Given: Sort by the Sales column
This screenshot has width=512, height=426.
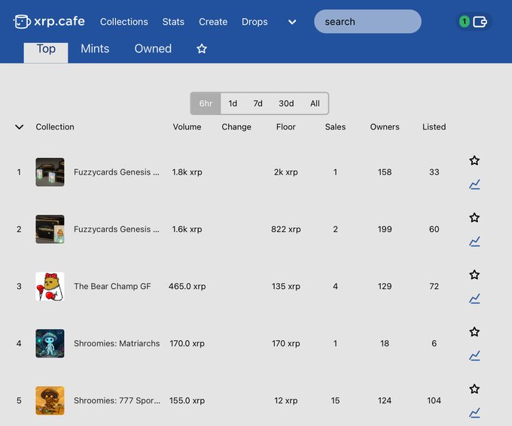Looking at the screenshot, I should click(335, 126).
